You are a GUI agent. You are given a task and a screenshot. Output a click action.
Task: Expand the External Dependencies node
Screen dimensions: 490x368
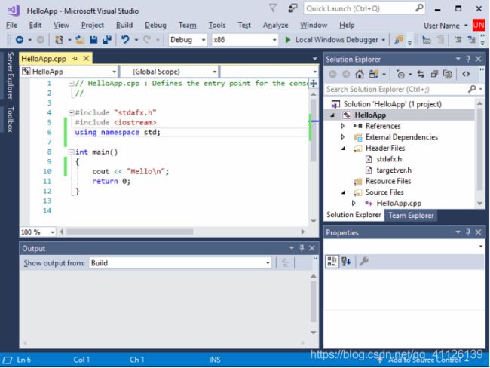(x=343, y=137)
